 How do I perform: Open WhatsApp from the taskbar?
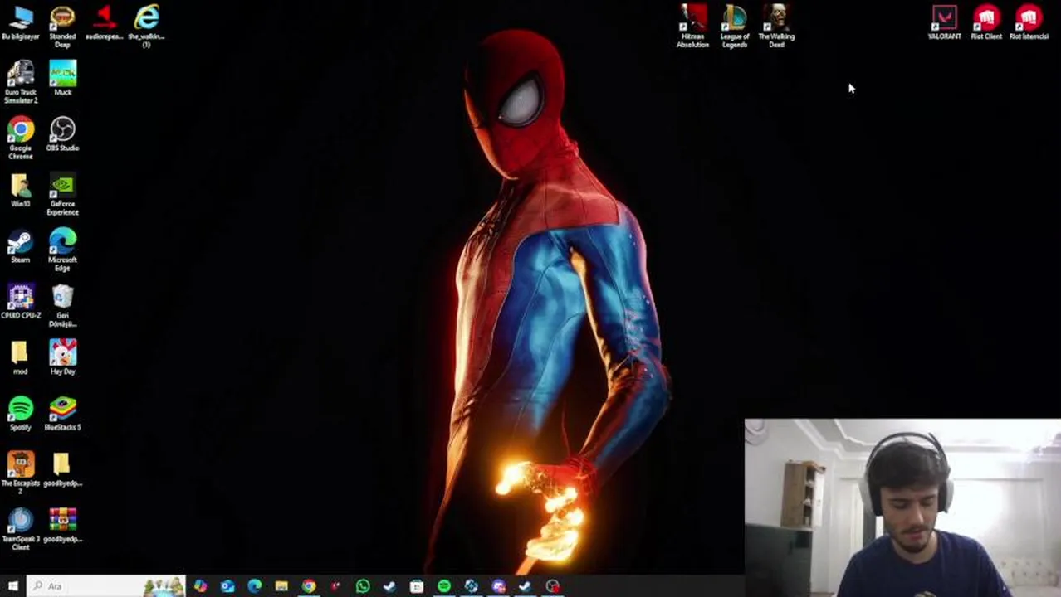[x=363, y=586]
